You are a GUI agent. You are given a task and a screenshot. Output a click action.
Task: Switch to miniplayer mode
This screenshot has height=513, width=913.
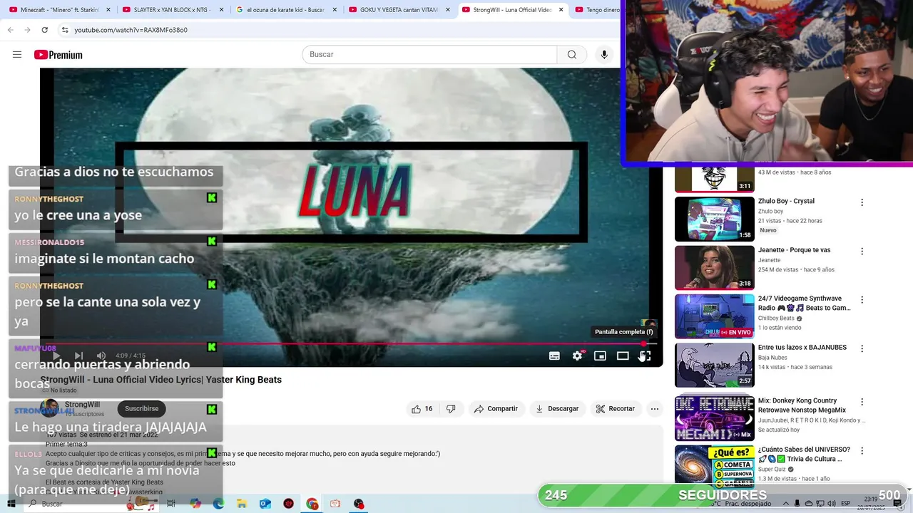click(x=600, y=356)
